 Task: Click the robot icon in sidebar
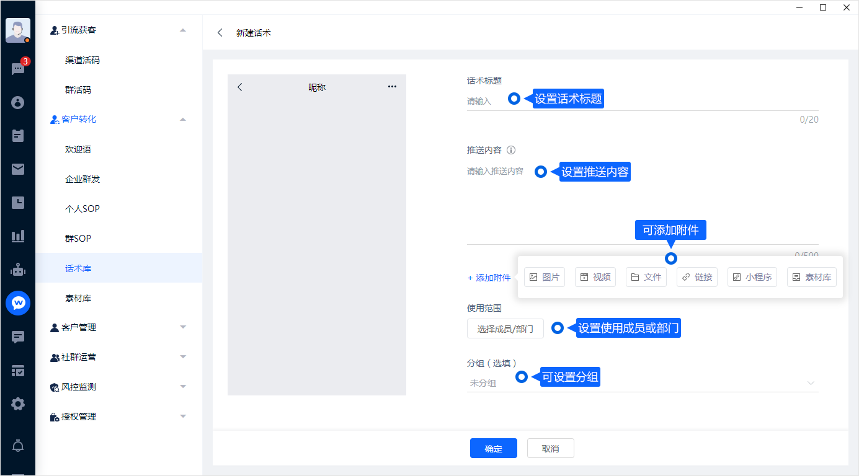tap(18, 270)
